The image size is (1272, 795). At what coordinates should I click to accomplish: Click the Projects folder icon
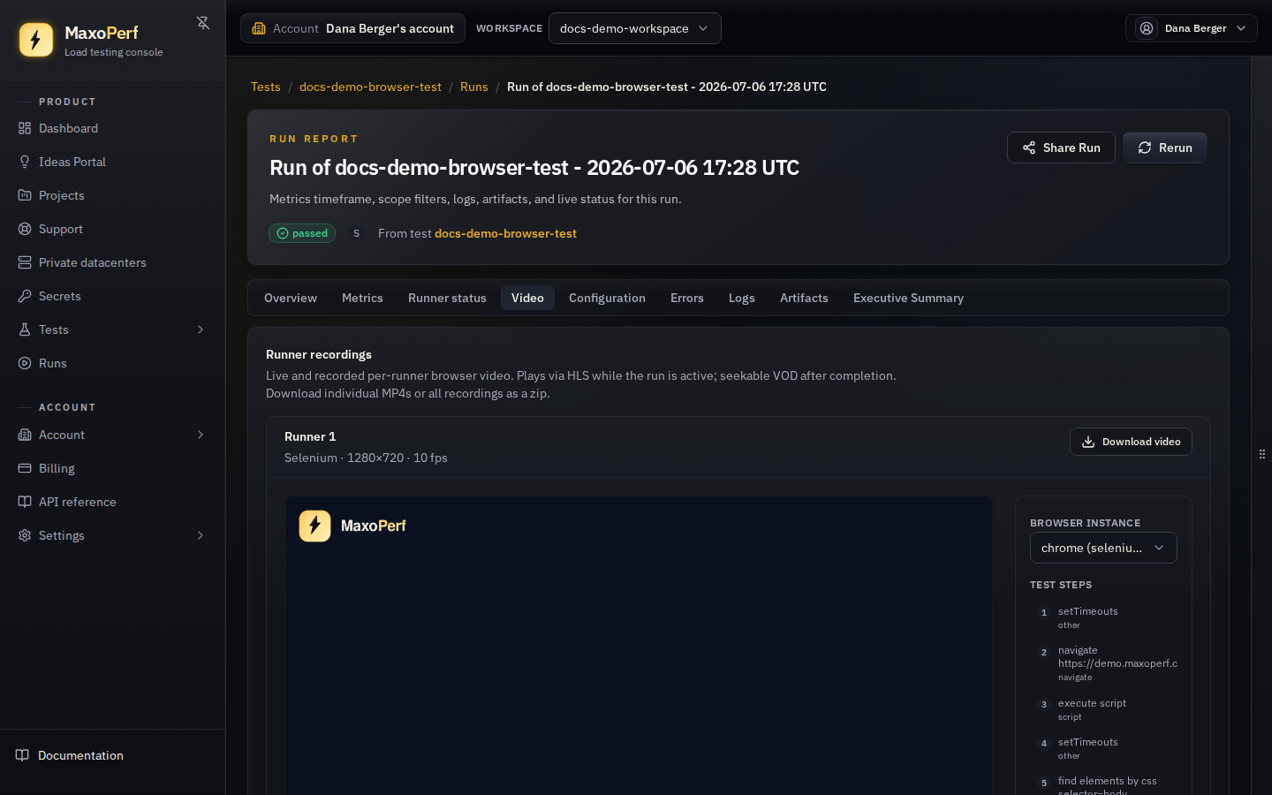[25, 195]
